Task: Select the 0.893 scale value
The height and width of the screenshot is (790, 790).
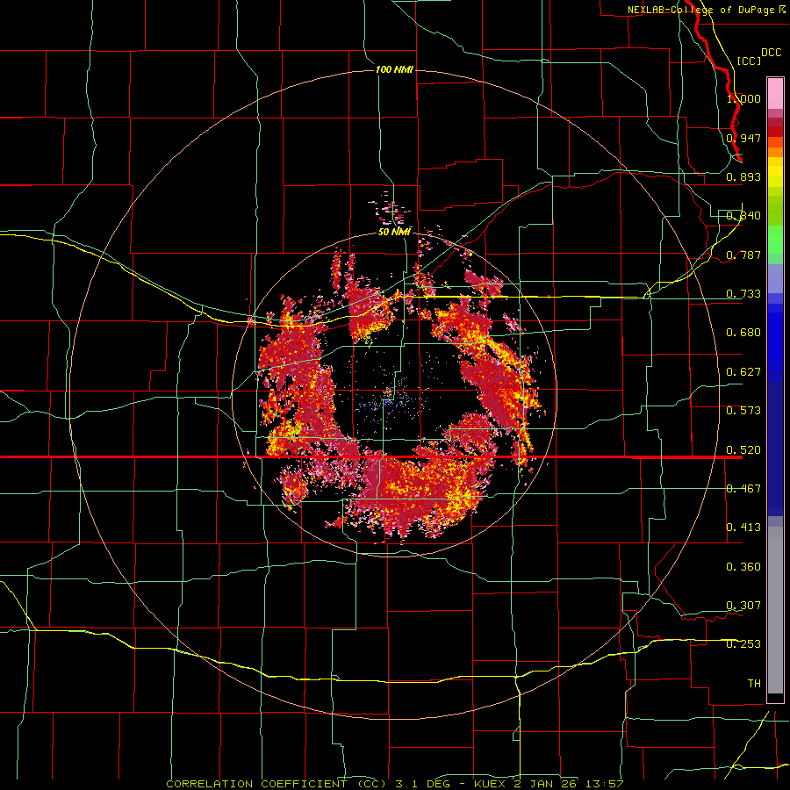Action: click(743, 176)
